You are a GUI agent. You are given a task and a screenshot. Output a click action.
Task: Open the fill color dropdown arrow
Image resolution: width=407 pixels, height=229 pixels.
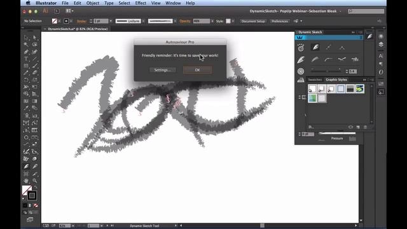[59, 21]
